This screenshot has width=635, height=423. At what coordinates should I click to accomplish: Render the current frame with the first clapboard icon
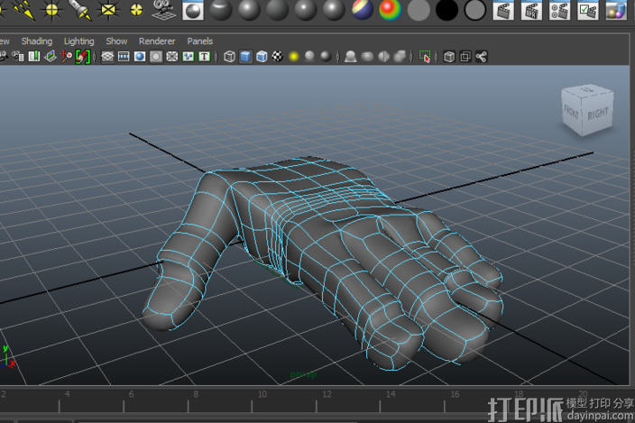[x=503, y=10]
